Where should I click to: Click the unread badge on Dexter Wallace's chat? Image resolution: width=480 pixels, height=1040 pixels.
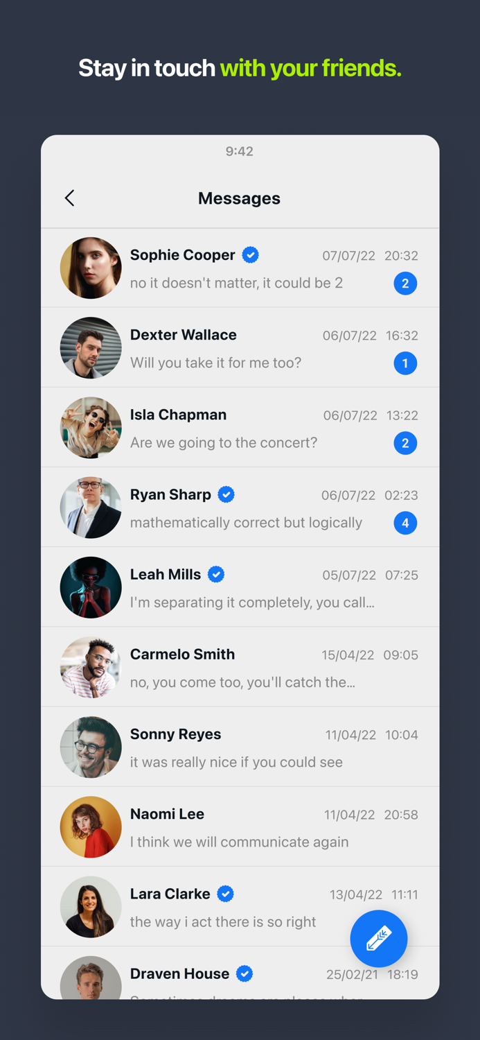405,363
